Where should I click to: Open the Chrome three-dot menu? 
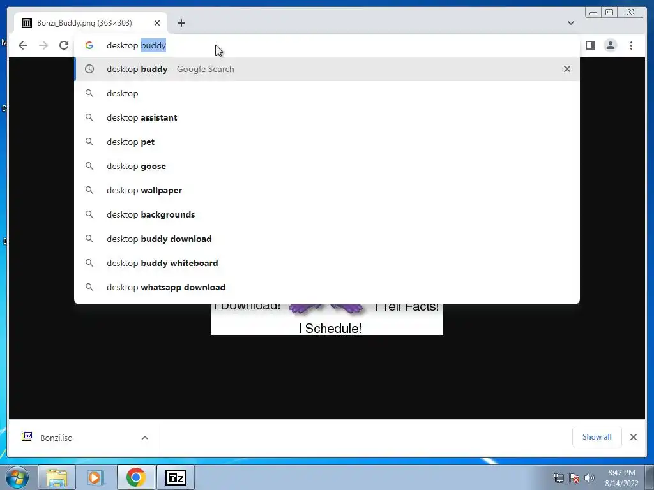point(631,45)
